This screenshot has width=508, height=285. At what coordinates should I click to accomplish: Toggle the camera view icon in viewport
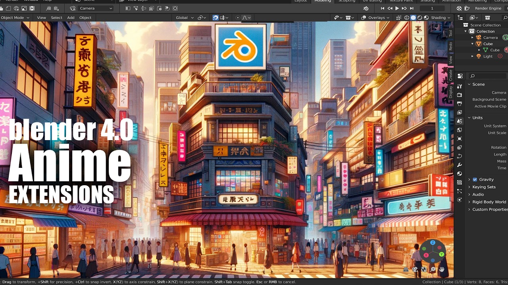point(415,270)
